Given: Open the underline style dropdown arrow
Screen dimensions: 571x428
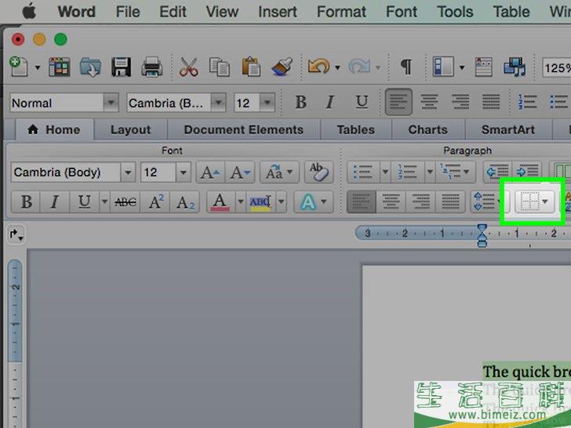Looking at the screenshot, I should point(104,201).
